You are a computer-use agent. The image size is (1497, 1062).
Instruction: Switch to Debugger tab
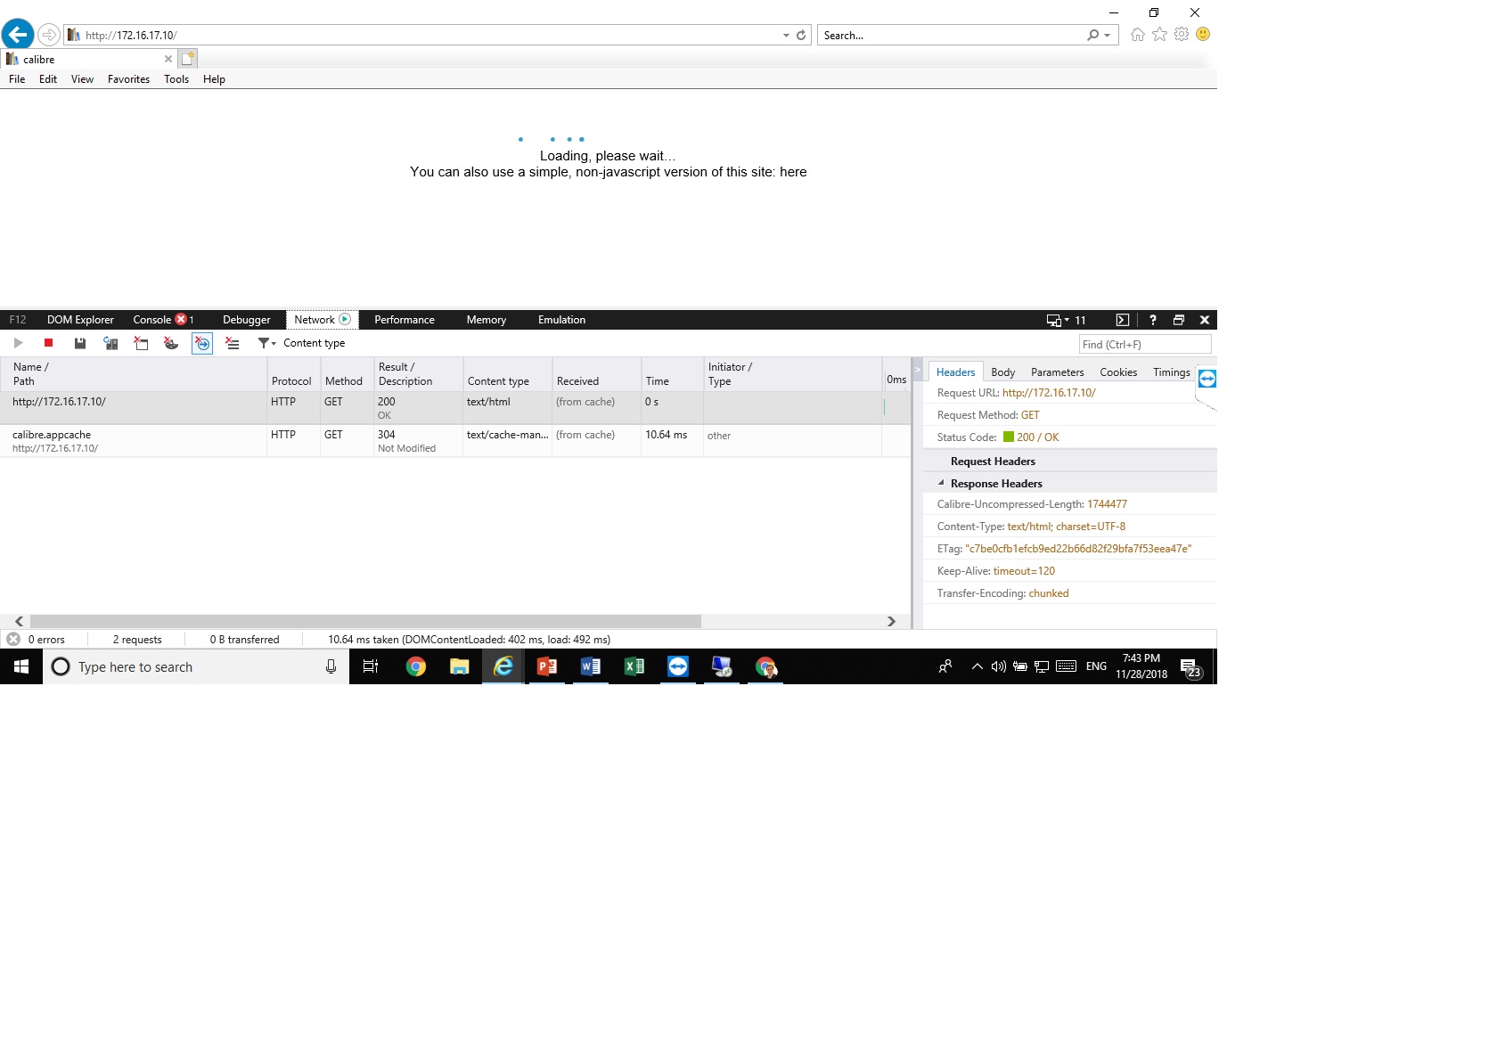tap(247, 320)
